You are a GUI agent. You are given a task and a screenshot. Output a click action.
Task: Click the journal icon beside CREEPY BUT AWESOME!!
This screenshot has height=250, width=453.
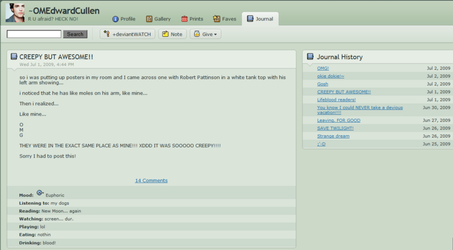[x=14, y=57]
